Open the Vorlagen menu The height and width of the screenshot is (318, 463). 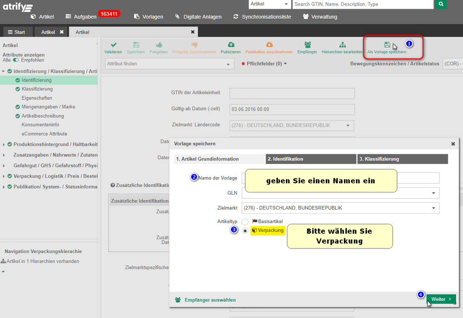[148, 17]
